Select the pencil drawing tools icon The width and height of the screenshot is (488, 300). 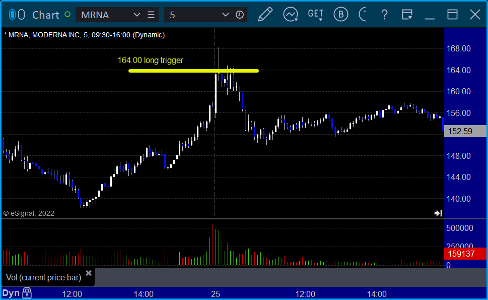coord(265,15)
